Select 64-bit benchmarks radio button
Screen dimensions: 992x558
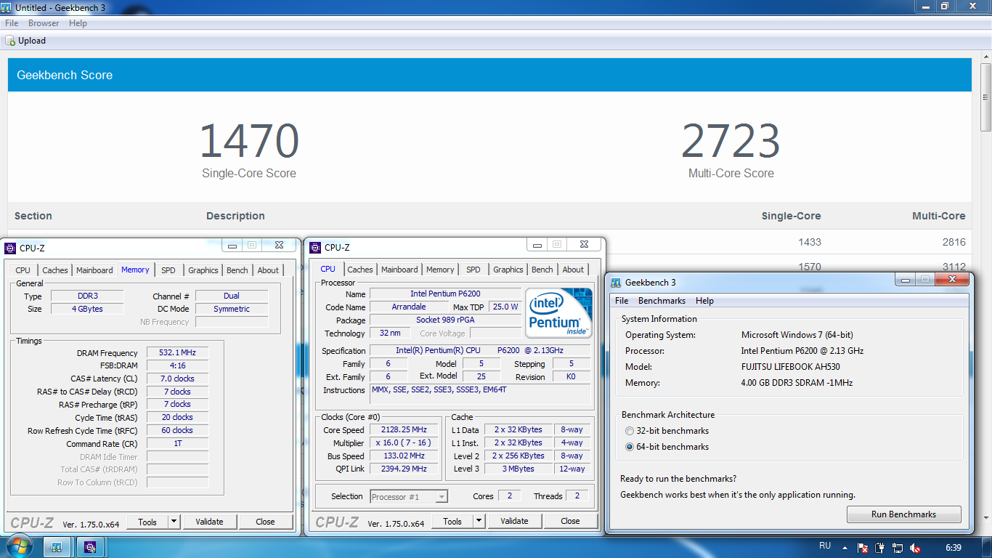point(630,447)
